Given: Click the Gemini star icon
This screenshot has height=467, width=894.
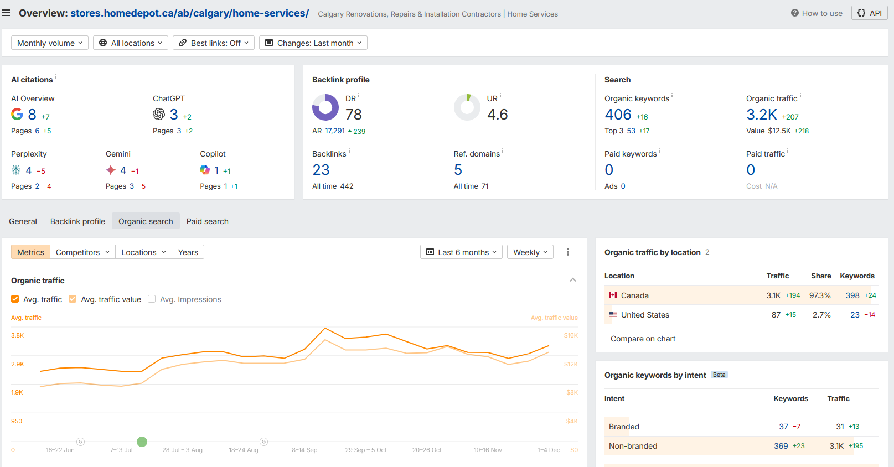Looking at the screenshot, I should (x=111, y=170).
